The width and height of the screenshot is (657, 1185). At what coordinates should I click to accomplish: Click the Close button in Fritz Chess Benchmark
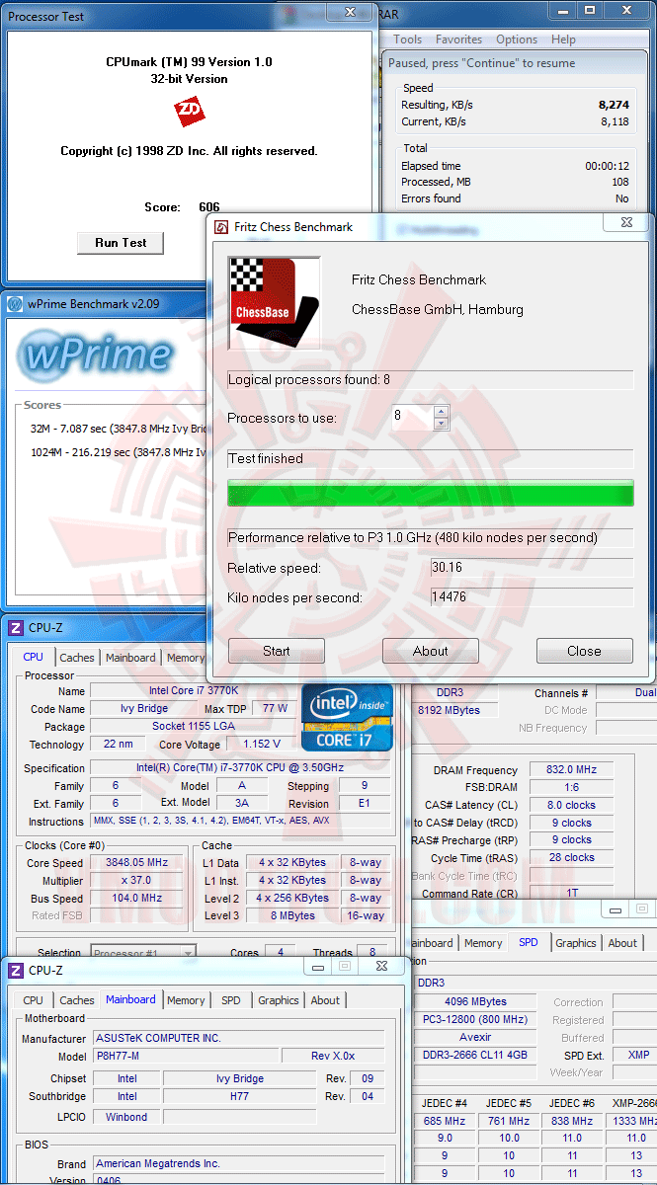pyautogui.click(x=584, y=651)
